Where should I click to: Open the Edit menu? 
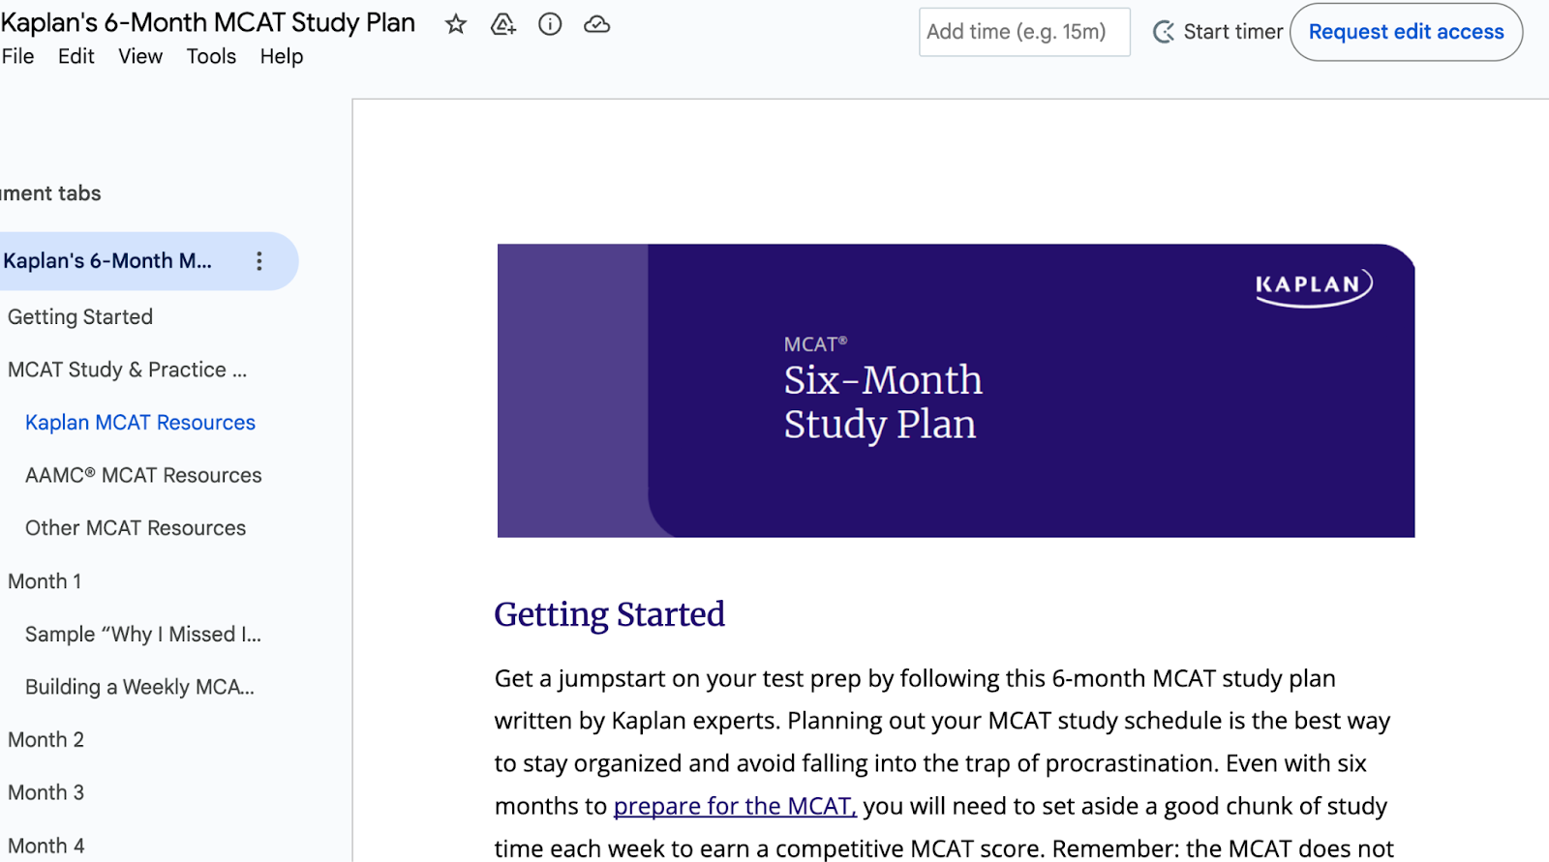click(76, 56)
